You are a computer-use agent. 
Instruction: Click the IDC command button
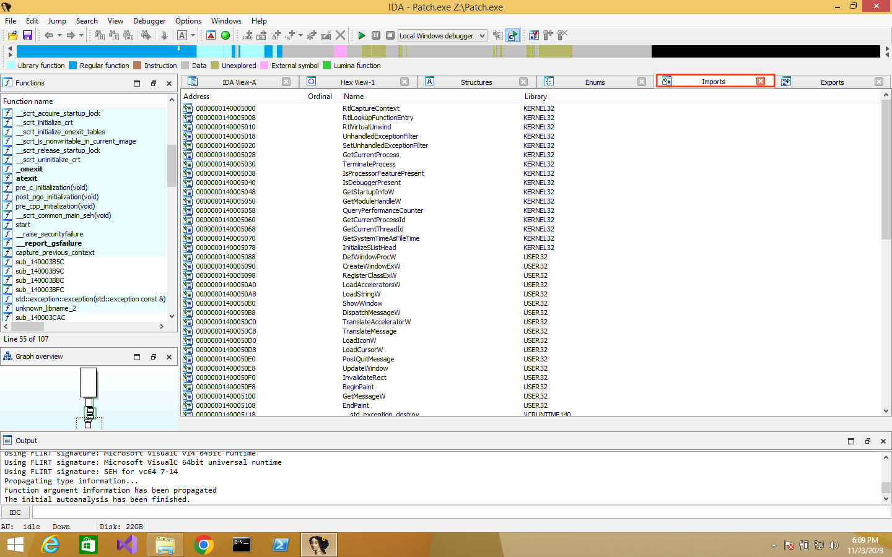15,512
